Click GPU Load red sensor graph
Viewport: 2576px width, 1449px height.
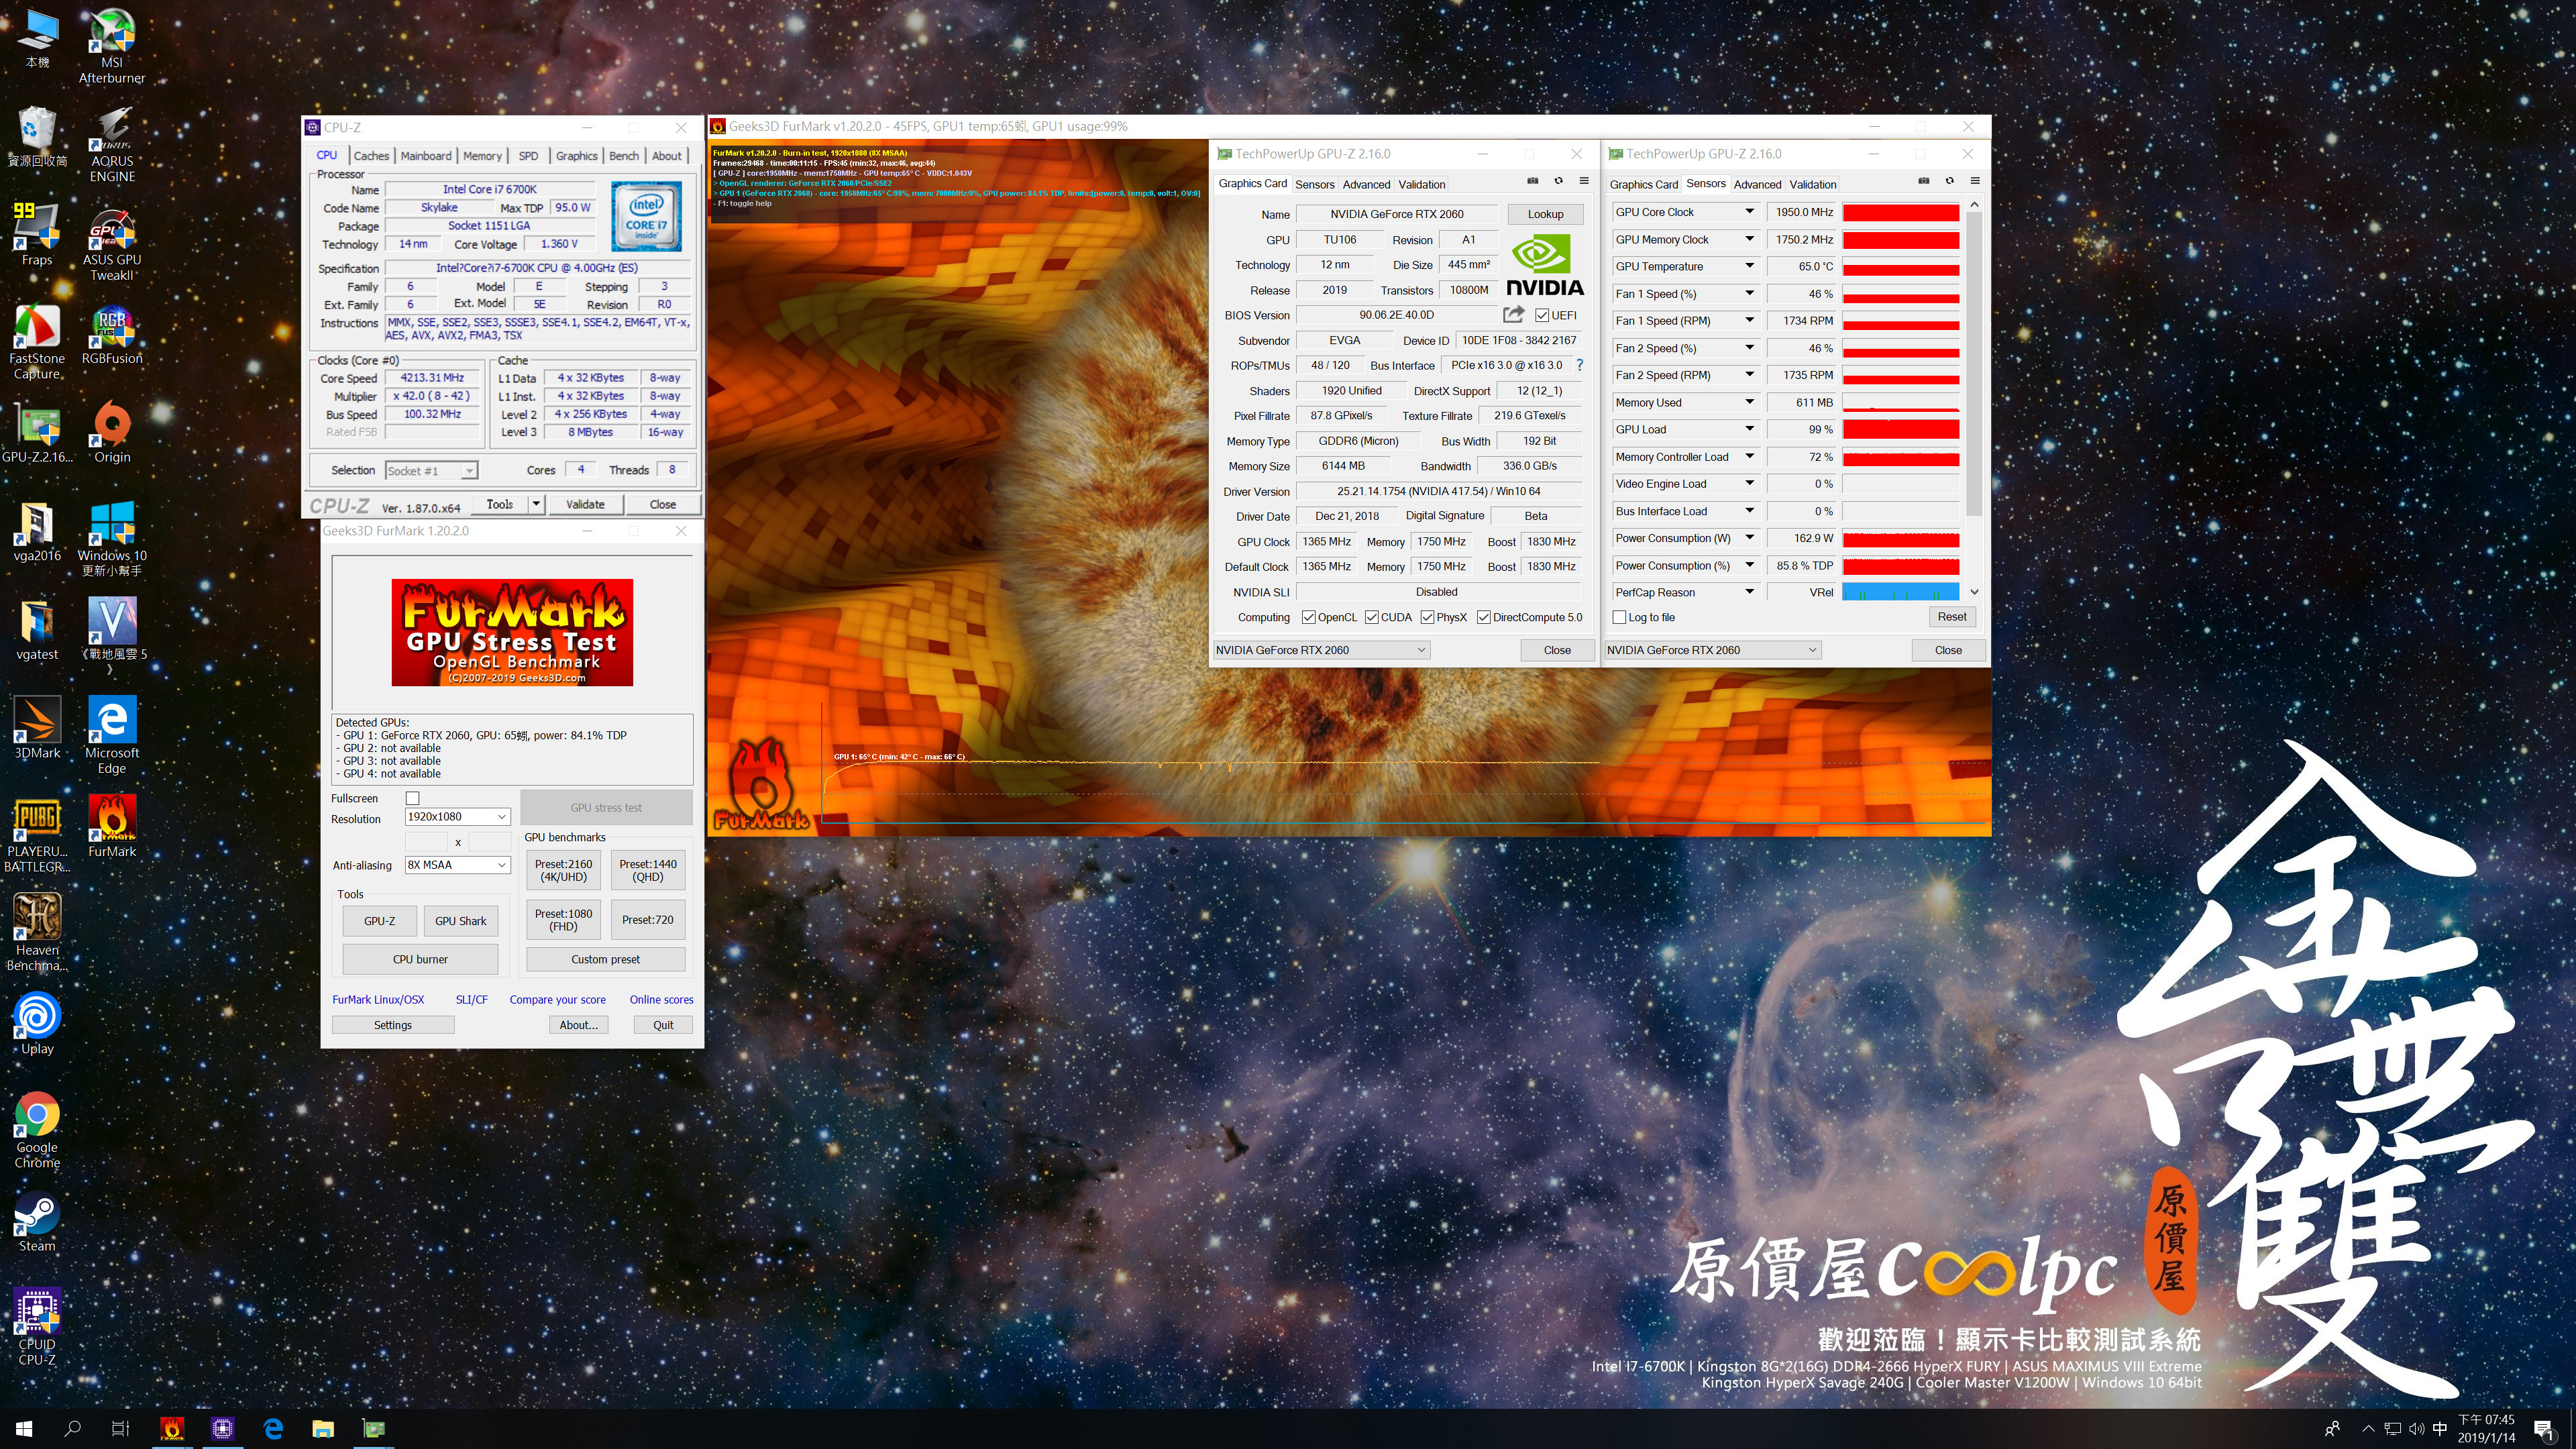pyautogui.click(x=1900, y=430)
